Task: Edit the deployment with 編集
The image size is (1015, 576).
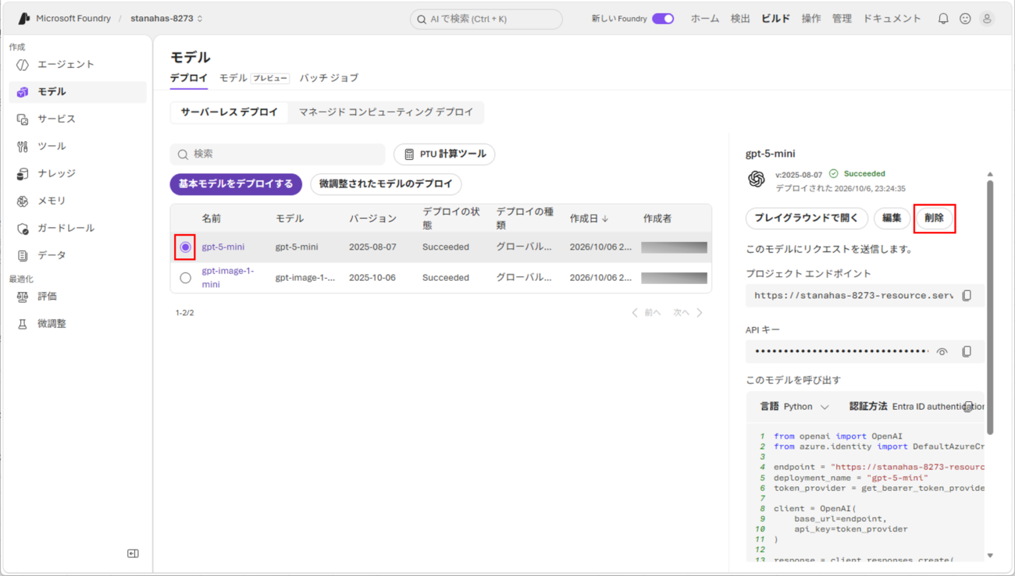Action: [892, 219]
